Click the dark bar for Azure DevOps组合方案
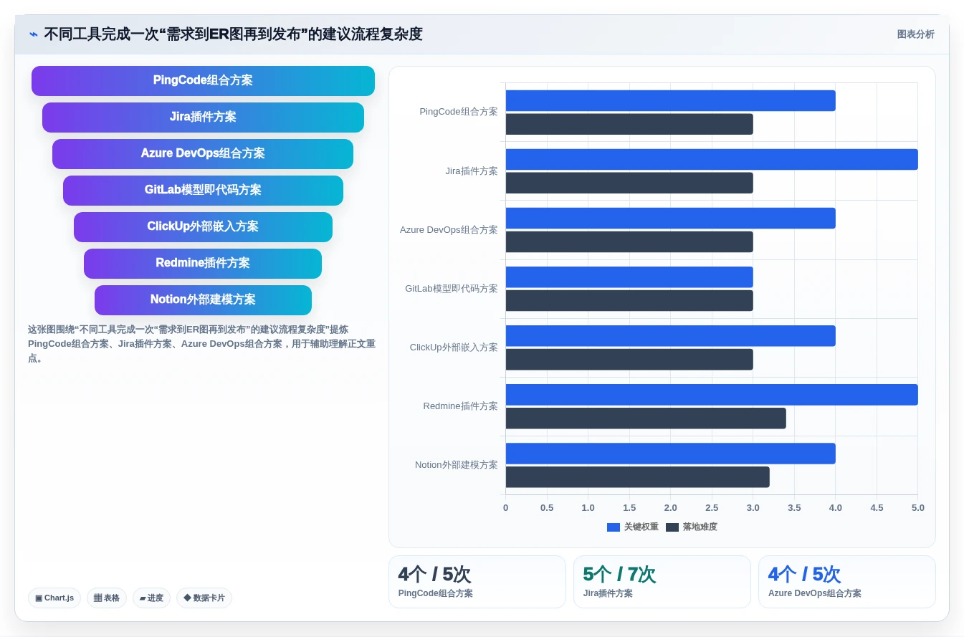 629,241
